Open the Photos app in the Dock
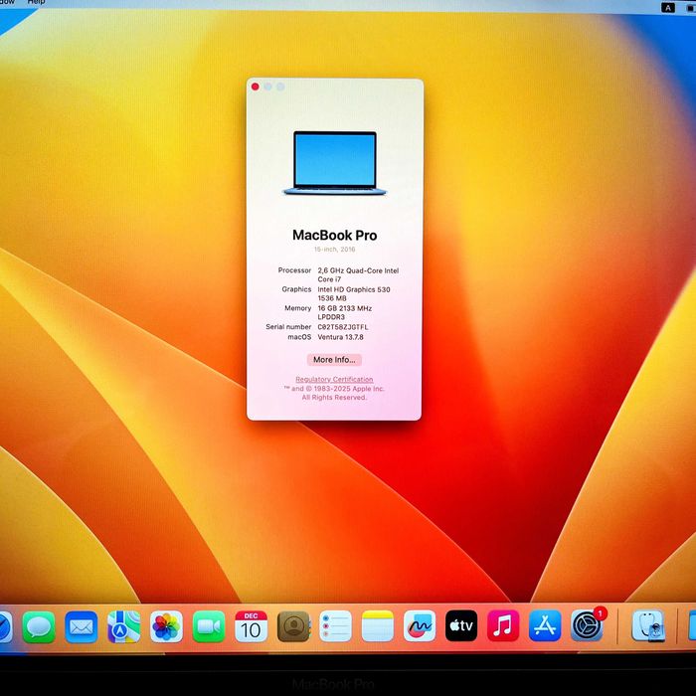 [166, 626]
